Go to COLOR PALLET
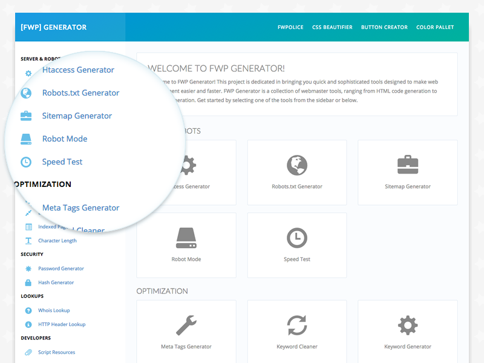484x363 pixels. (435, 27)
